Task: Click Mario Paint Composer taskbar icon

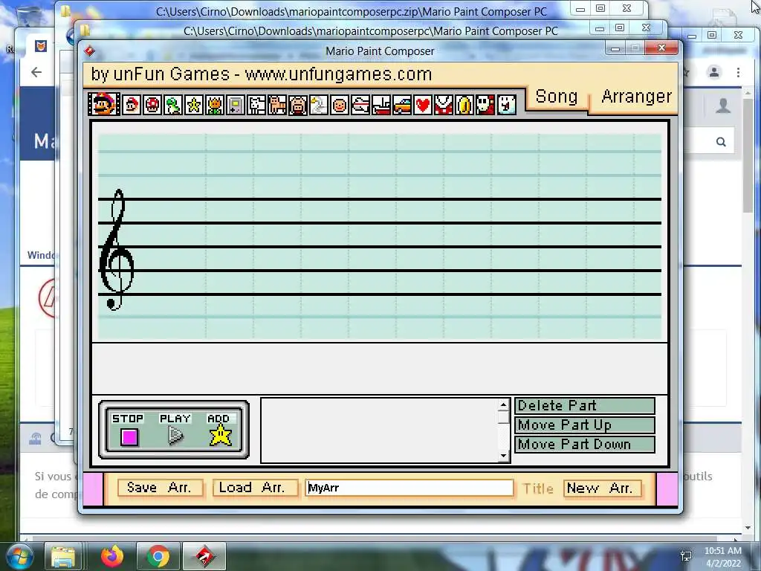Action: (x=204, y=556)
